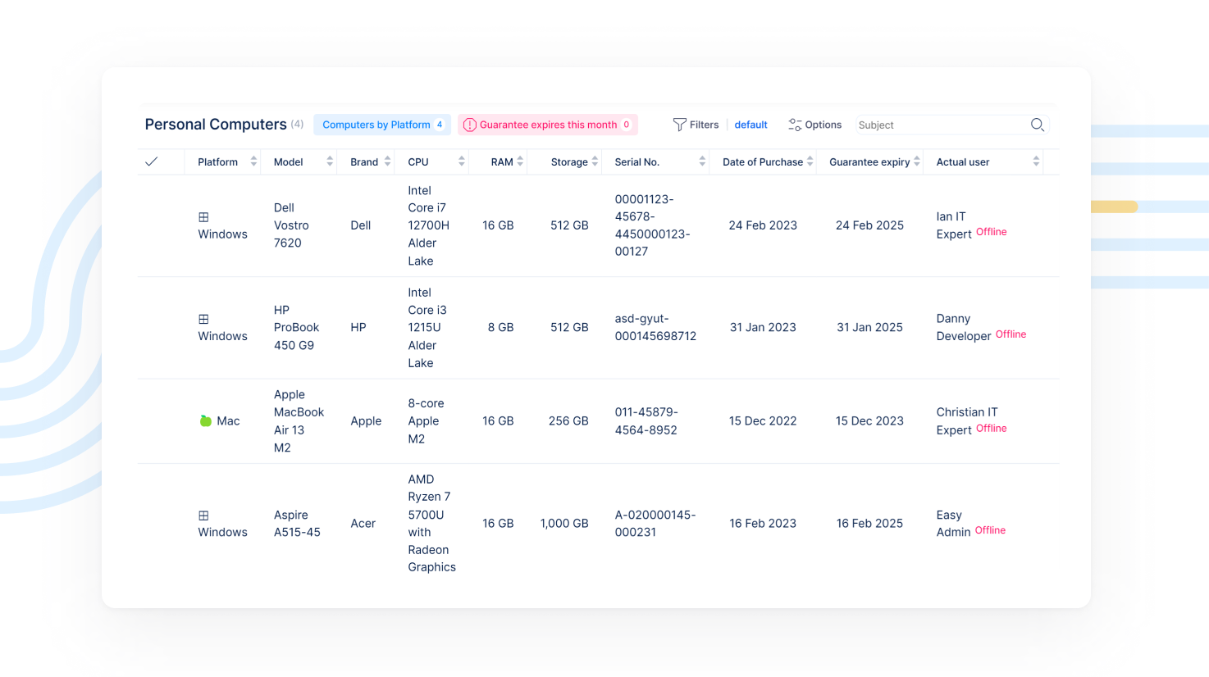1209x677 pixels.
Task: Click the Windows icon for HP ProBook row
Action: tap(203, 319)
